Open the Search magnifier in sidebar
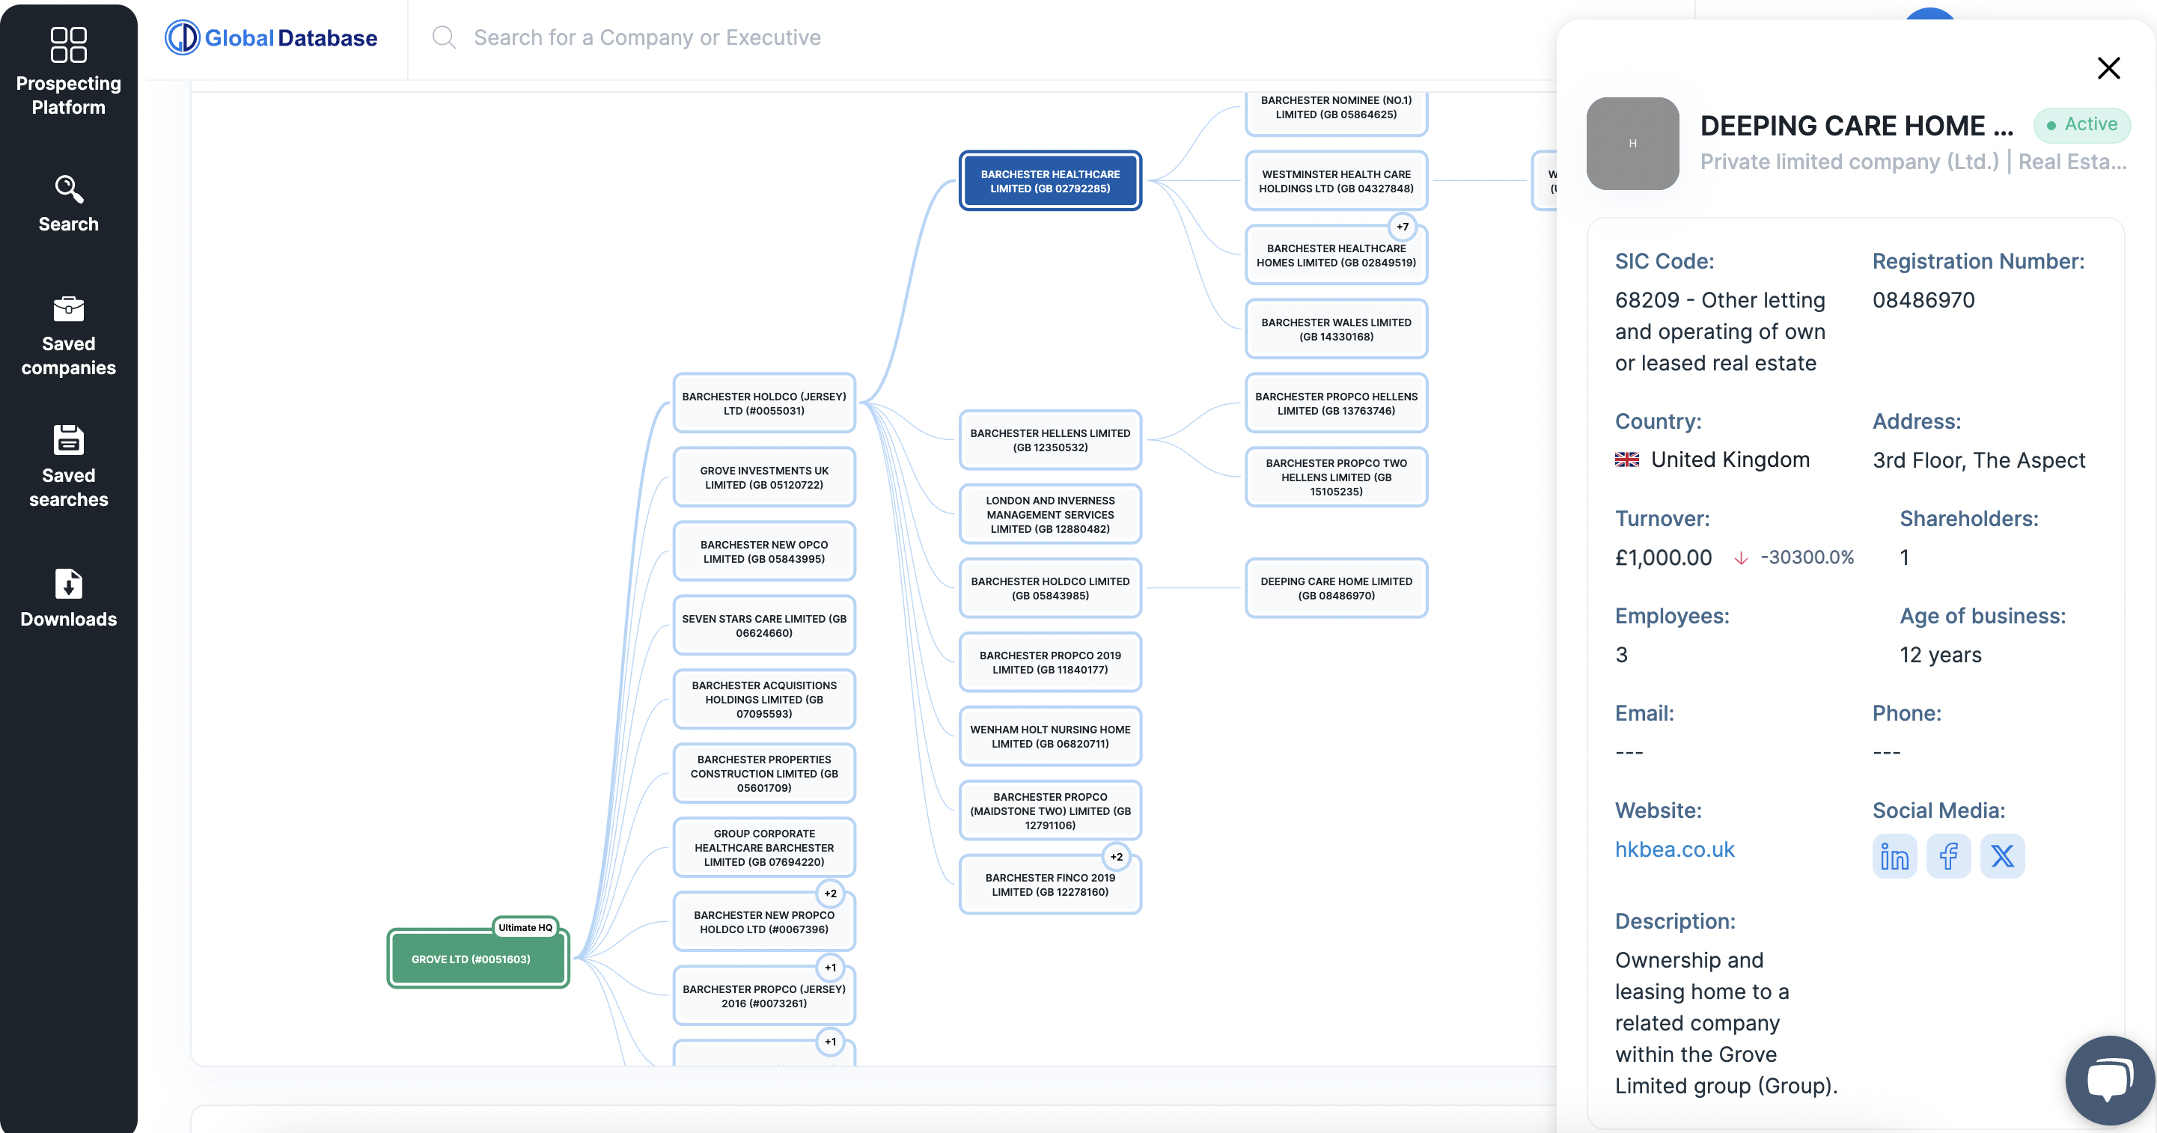 click(x=69, y=189)
